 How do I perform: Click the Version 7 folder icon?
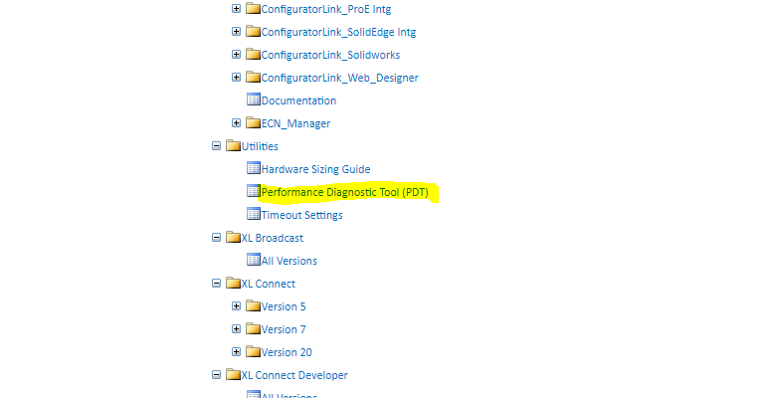pyautogui.click(x=253, y=328)
